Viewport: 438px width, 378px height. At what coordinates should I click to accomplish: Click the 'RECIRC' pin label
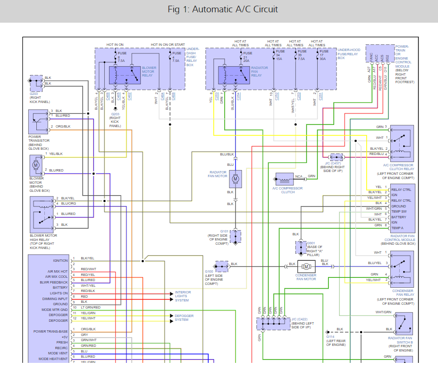(61, 348)
